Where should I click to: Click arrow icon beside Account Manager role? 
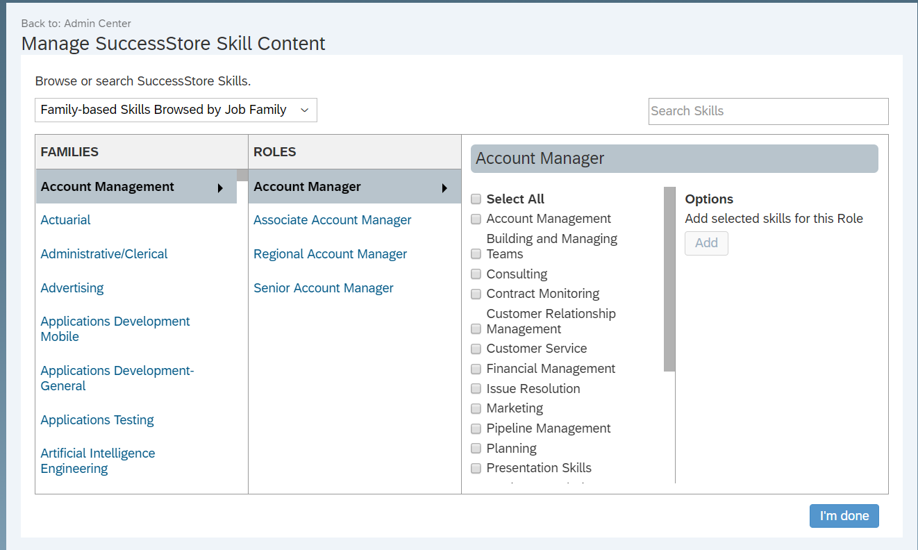tap(444, 187)
